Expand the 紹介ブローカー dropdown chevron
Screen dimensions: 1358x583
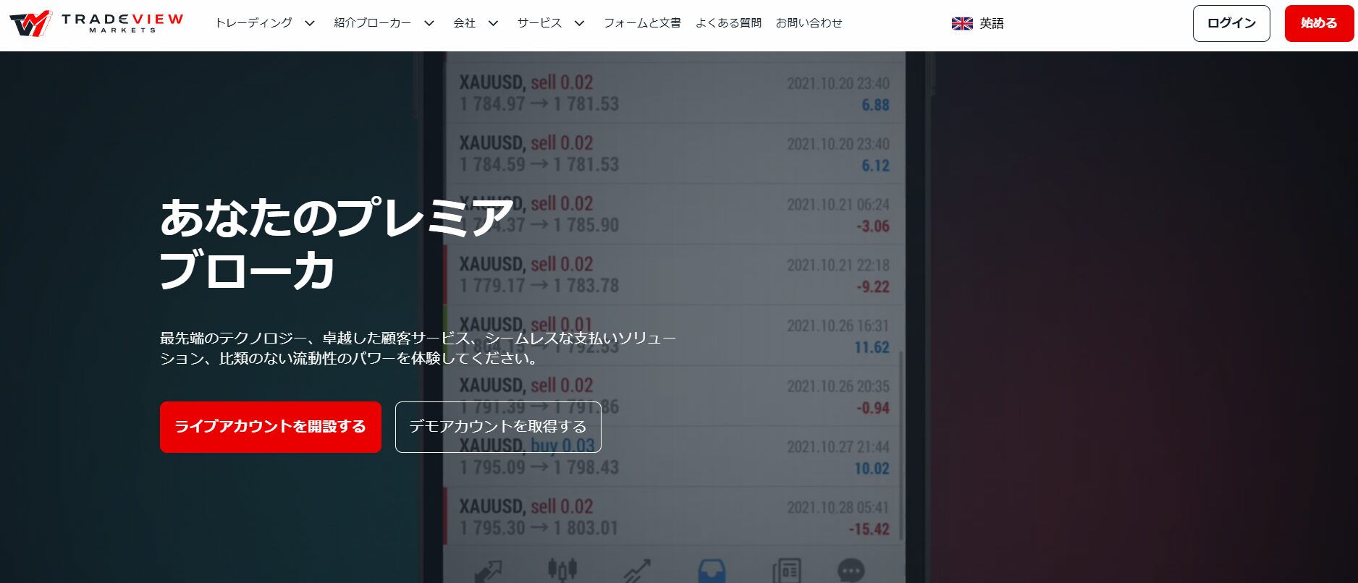pyautogui.click(x=429, y=23)
